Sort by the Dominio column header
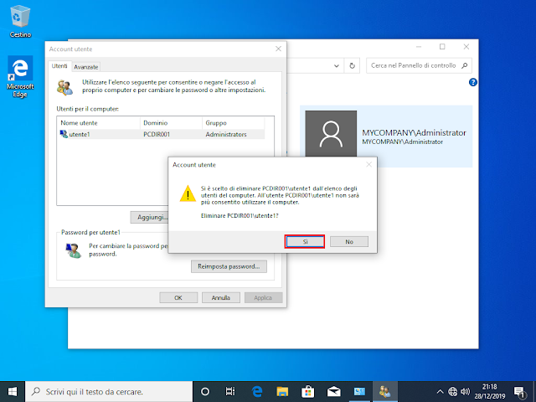The height and width of the screenshot is (402, 536). pyautogui.click(x=171, y=123)
